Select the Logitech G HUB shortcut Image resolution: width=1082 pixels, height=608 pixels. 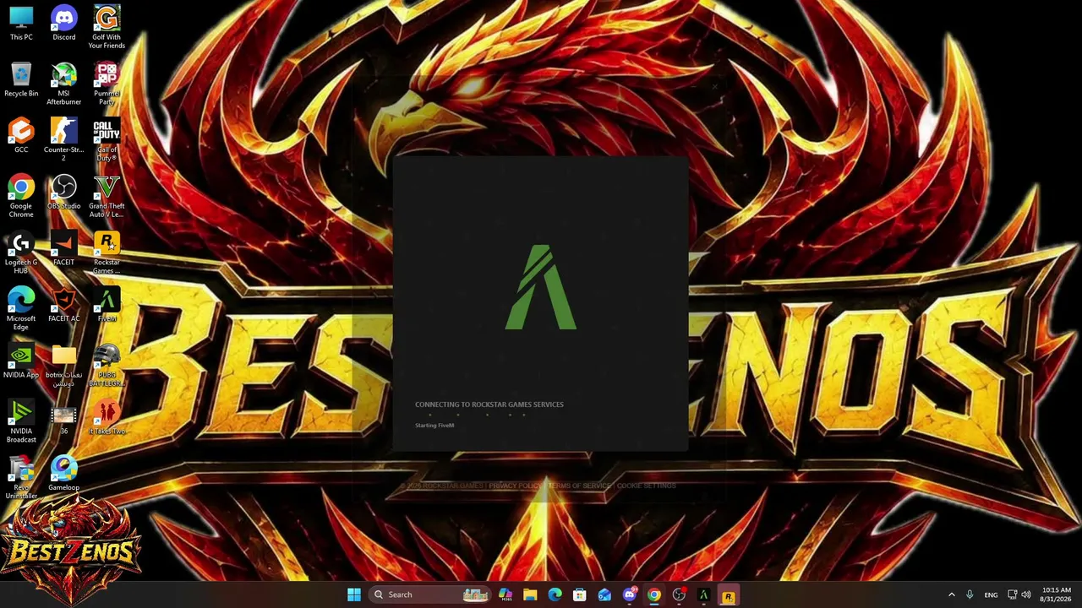21,252
